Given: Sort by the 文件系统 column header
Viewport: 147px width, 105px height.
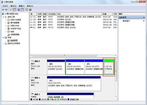Looking at the screenshot, I should 52,14.
